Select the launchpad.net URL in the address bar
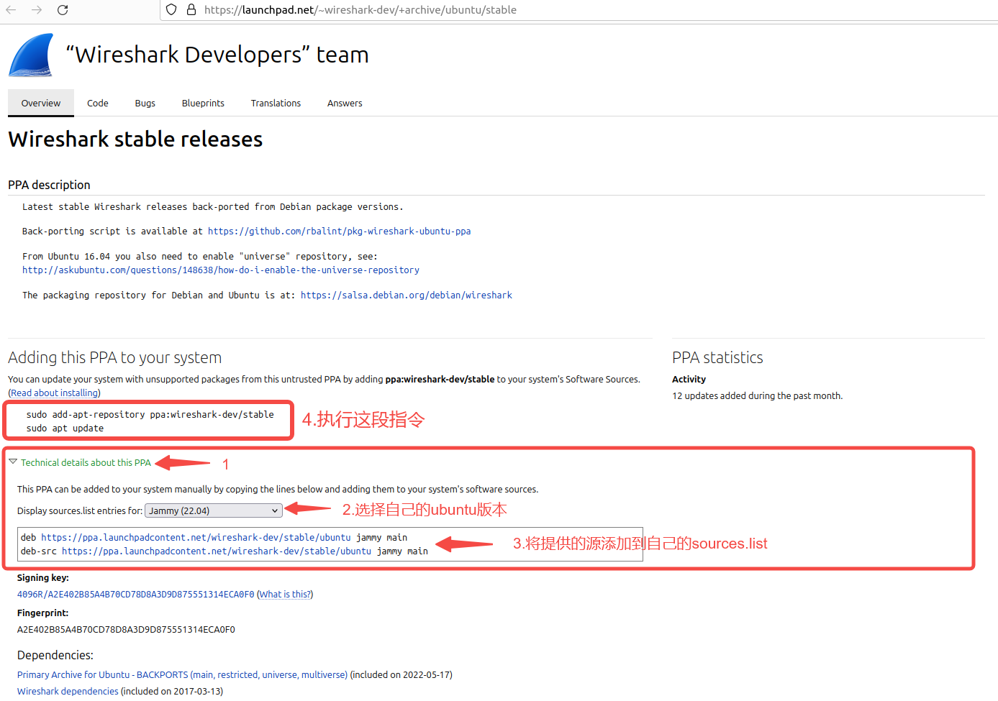This screenshot has width=998, height=701. point(360,10)
